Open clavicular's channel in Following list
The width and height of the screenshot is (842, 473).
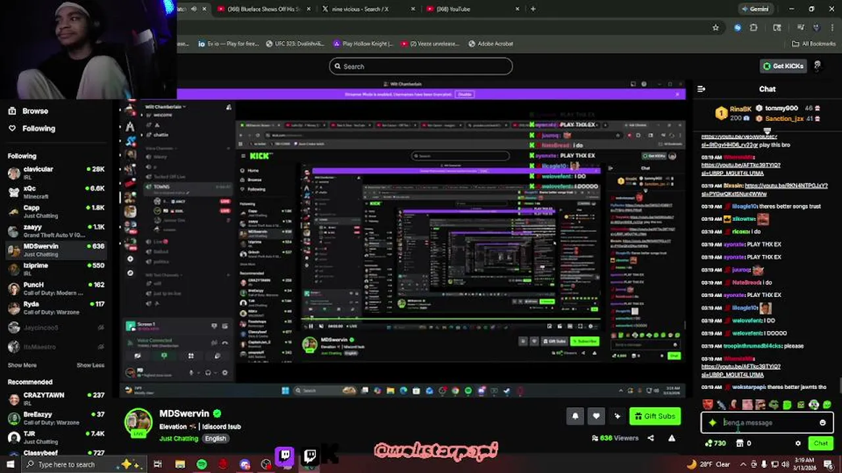56,173
